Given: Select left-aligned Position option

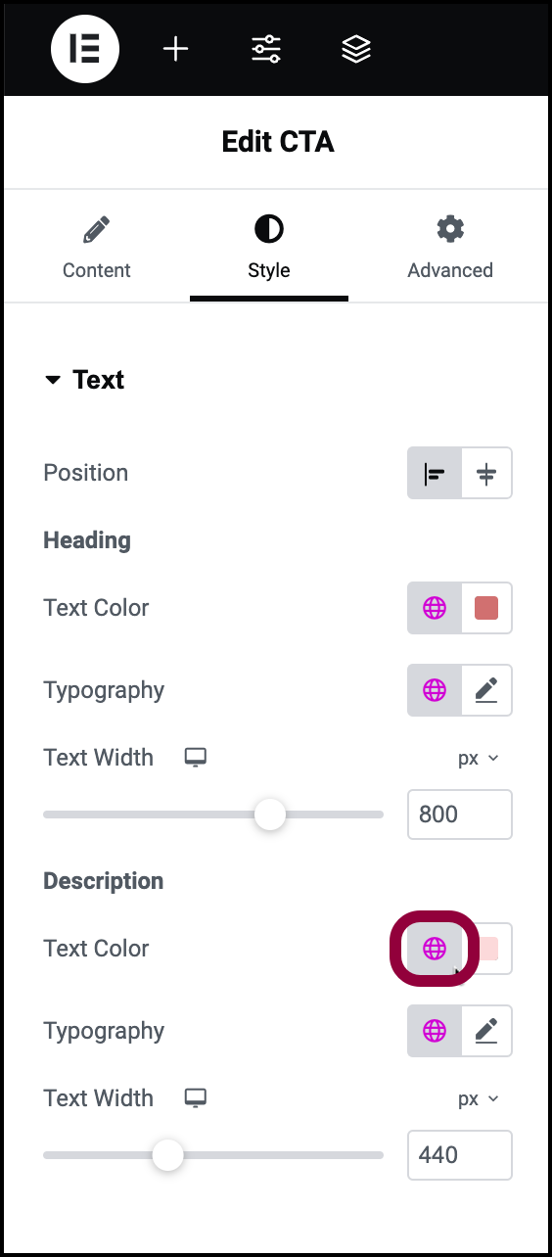Looking at the screenshot, I should (435, 474).
